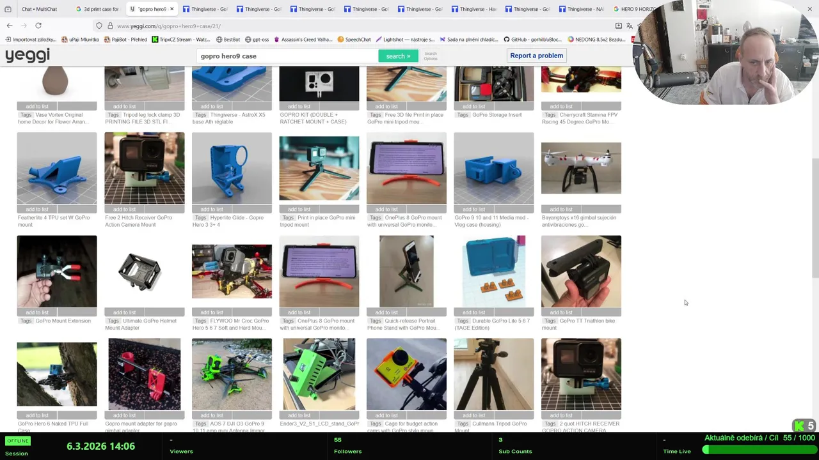Click the site security padlock icon
The image size is (819, 460).
(x=110, y=26)
